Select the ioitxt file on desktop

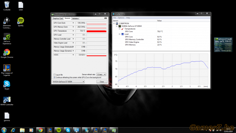tap(21, 6)
